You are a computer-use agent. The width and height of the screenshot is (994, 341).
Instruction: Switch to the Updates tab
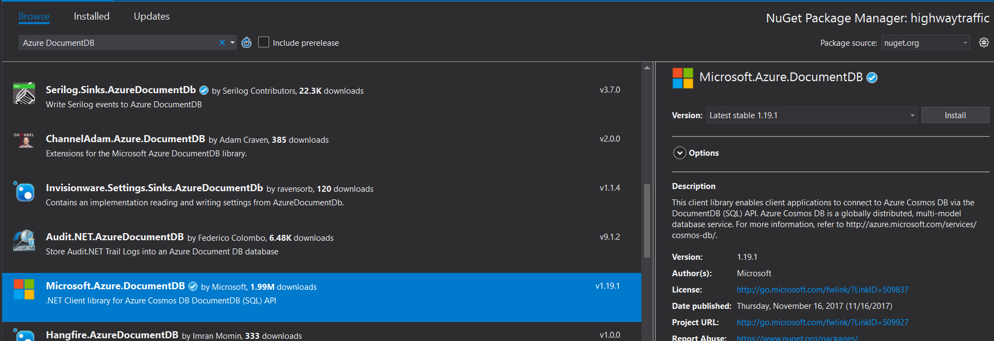coord(152,16)
